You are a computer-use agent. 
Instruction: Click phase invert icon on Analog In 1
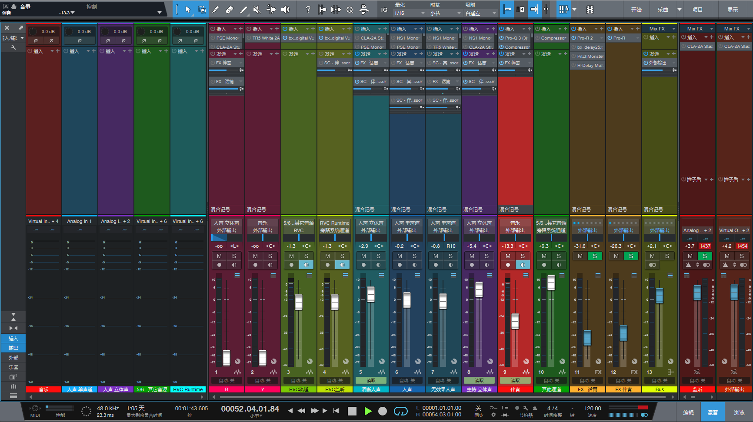point(80,40)
